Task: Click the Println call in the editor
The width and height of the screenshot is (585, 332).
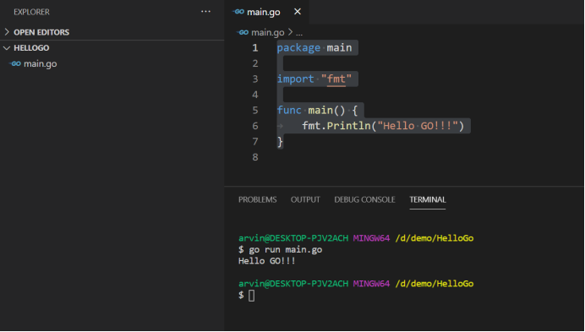Action: click(348, 126)
